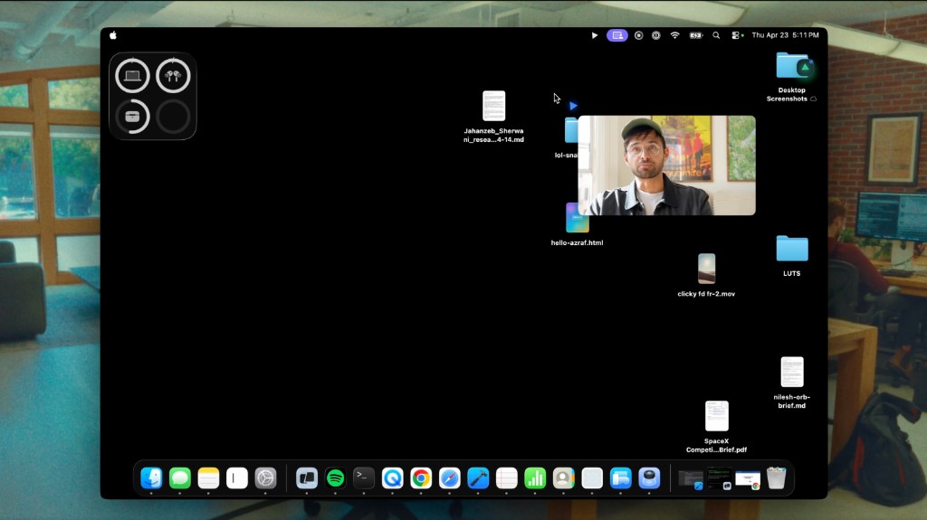Screen dimensions: 927x520
Task: Restore minimized dark terminal-style window in Dock
Action: coord(720,478)
